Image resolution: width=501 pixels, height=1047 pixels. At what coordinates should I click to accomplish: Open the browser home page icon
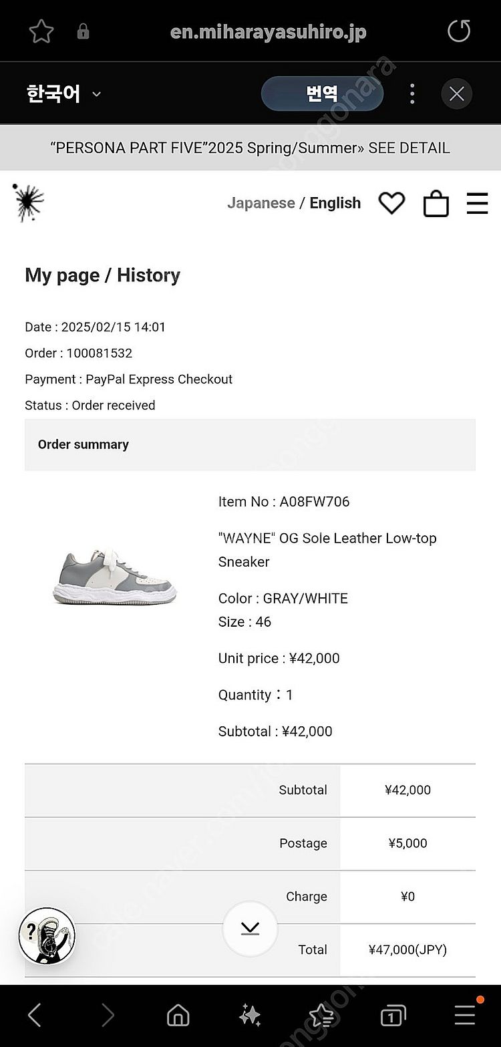(x=178, y=1016)
